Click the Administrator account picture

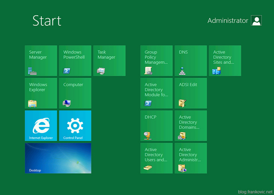(256, 20)
